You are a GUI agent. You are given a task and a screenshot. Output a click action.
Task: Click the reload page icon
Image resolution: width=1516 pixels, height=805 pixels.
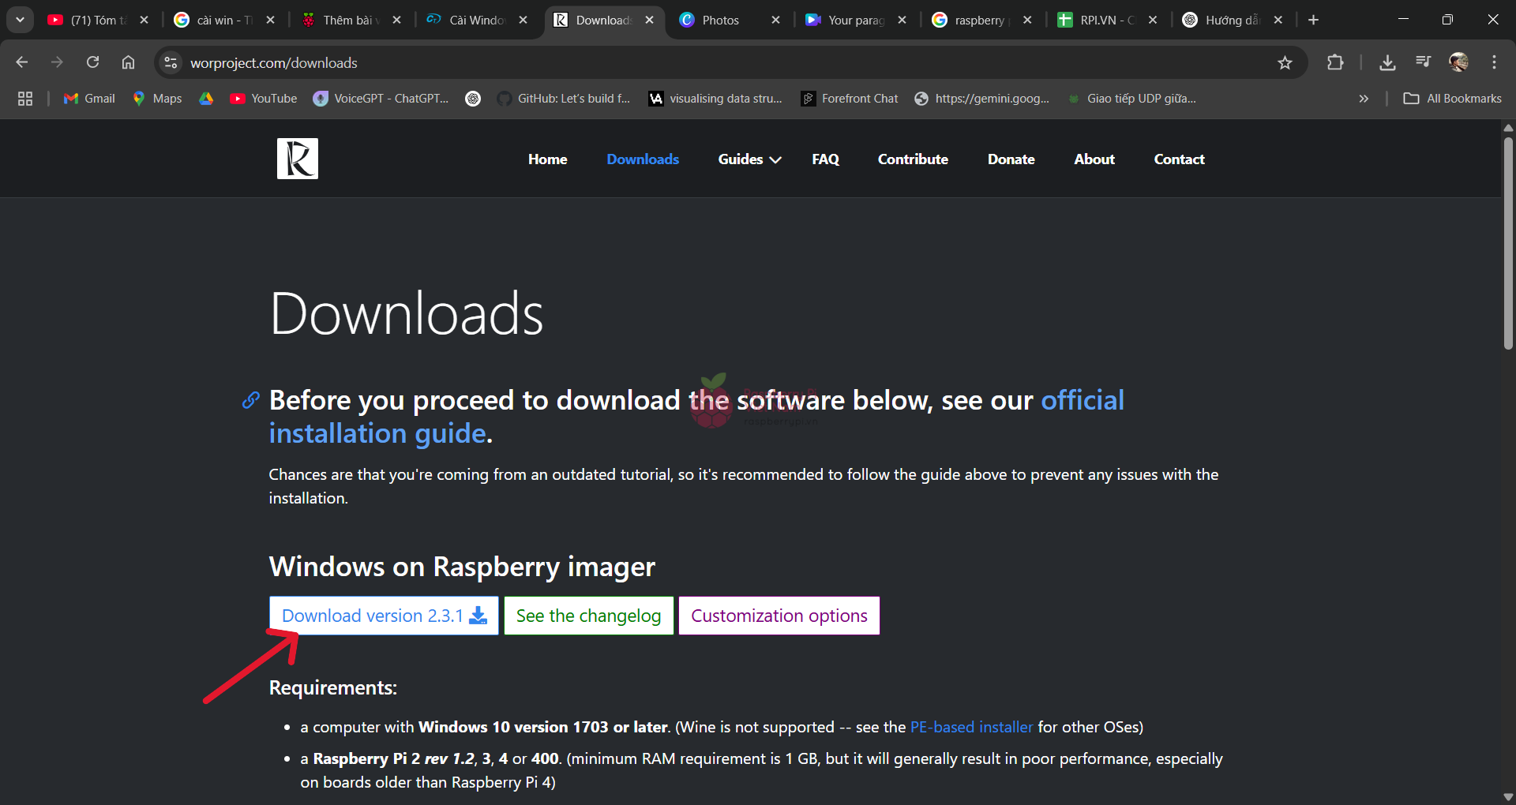tap(92, 63)
